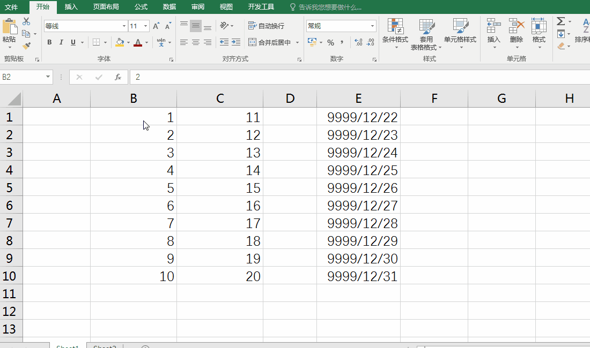Toggle underline formatting
This screenshot has width=590, height=348.
[73, 42]
